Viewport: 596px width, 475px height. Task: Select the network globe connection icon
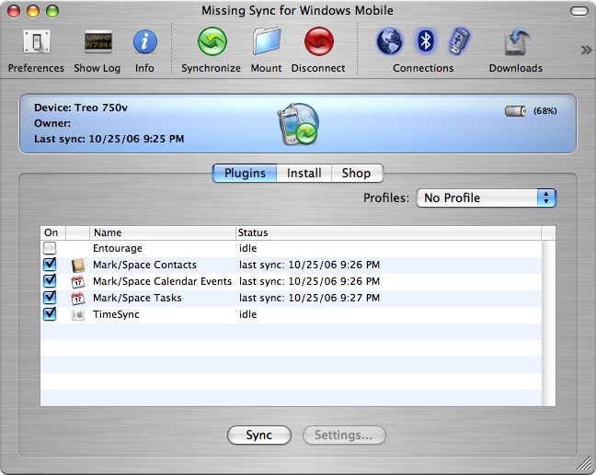389,41
